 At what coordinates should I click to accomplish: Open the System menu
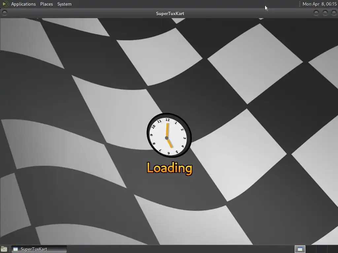coord(64,4)
